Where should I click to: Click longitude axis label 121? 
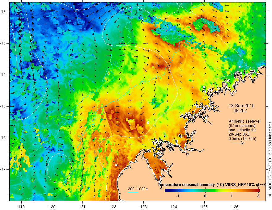click(x=83, y=207)
